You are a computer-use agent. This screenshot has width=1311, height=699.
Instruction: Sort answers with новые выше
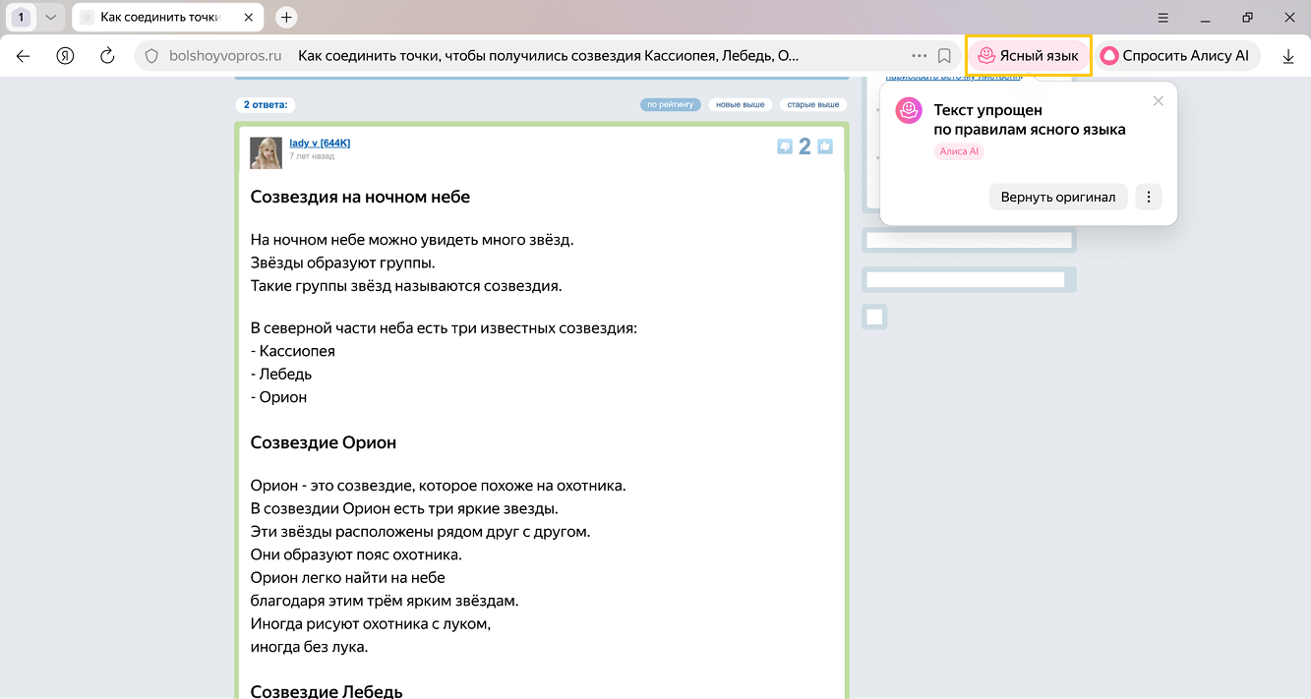[741, 104]
